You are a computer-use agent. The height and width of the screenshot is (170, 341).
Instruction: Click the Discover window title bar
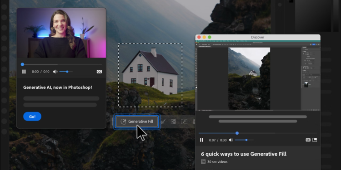tap(258, 37)
